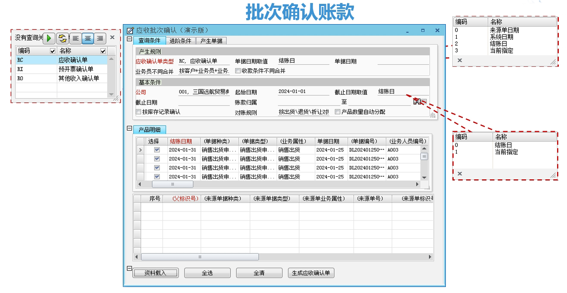567x293 pixels.
Task: Switch to the 产生单据 tab
Action: [211, 41]
